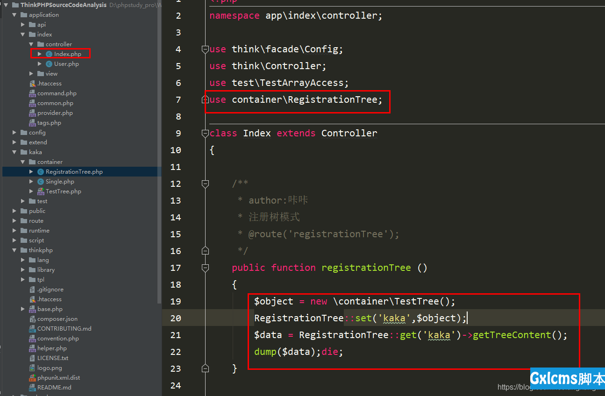Click 'dump($data);die;' code line
The image size is (605, 396).
299,352
